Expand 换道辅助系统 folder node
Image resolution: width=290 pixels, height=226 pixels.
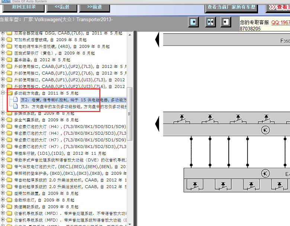3,206
